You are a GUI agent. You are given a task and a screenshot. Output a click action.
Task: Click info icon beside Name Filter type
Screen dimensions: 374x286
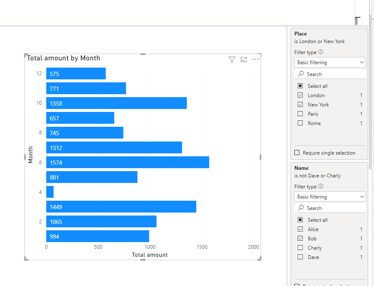pos(320,186)
